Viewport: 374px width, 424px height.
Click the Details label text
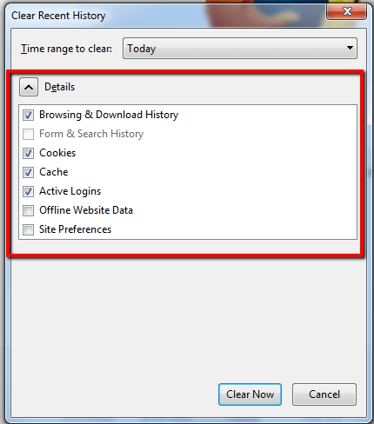59,87
